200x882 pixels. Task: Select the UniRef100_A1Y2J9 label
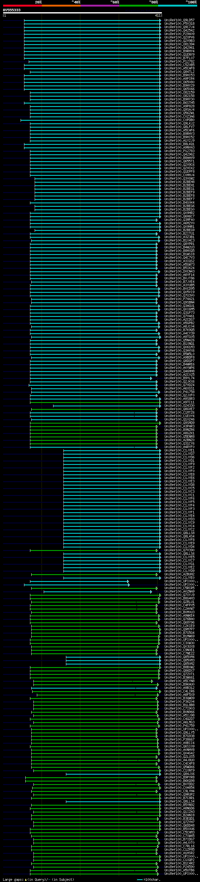point(179,141)
